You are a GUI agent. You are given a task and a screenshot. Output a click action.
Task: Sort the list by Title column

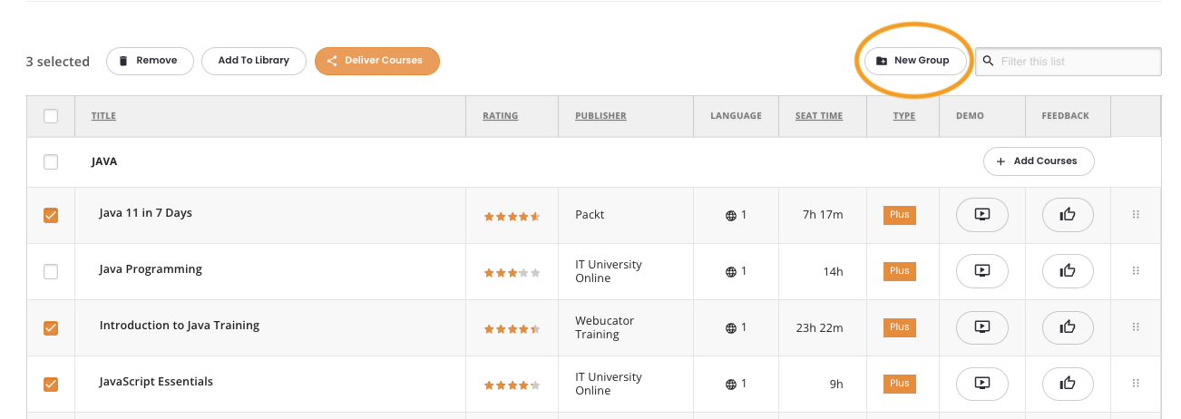(x=103, y=116)
